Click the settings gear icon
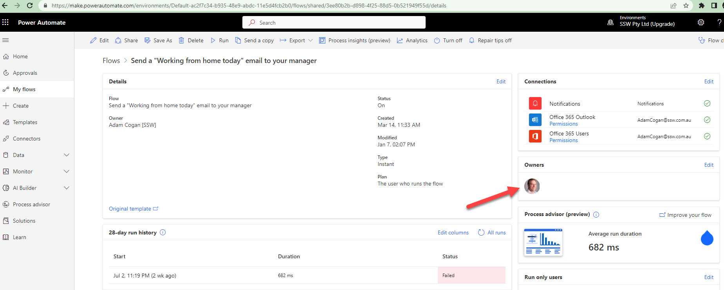This screenshot has width=724, height=290. (x=701, y=22)
